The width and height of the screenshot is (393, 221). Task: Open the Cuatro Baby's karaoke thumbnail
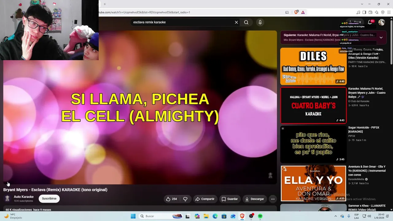point(313,105)
